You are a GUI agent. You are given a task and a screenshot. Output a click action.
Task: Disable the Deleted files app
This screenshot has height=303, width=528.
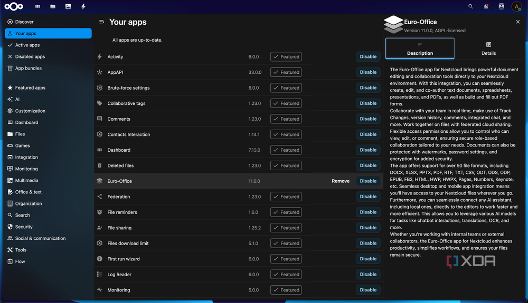(x=368, y=165)
